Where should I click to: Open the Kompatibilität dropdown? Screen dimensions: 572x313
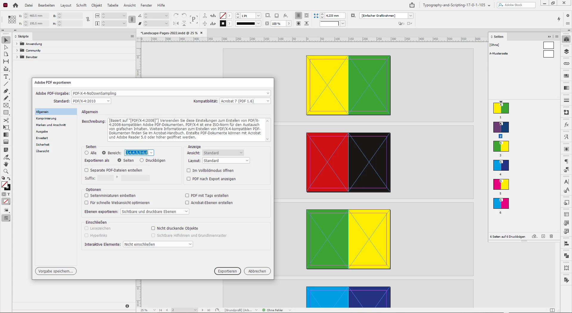tap(245, 101)
